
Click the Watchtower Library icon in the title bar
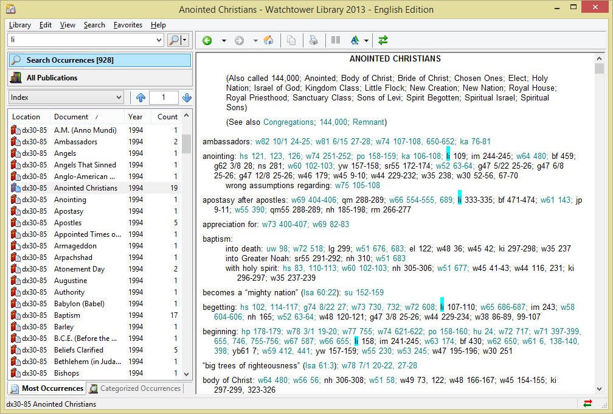(10, 9)
